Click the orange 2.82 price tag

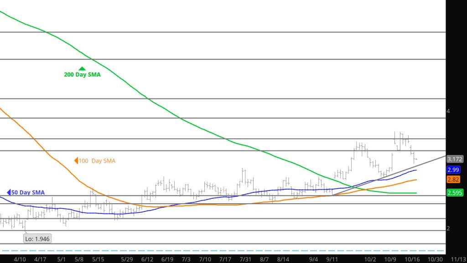click(x=453, y=180)
